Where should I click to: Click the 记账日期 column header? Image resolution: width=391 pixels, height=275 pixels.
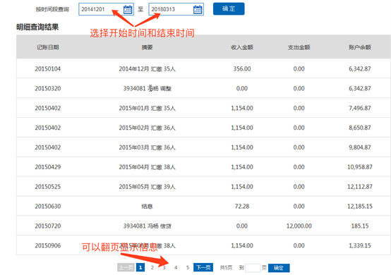point(47,47)
